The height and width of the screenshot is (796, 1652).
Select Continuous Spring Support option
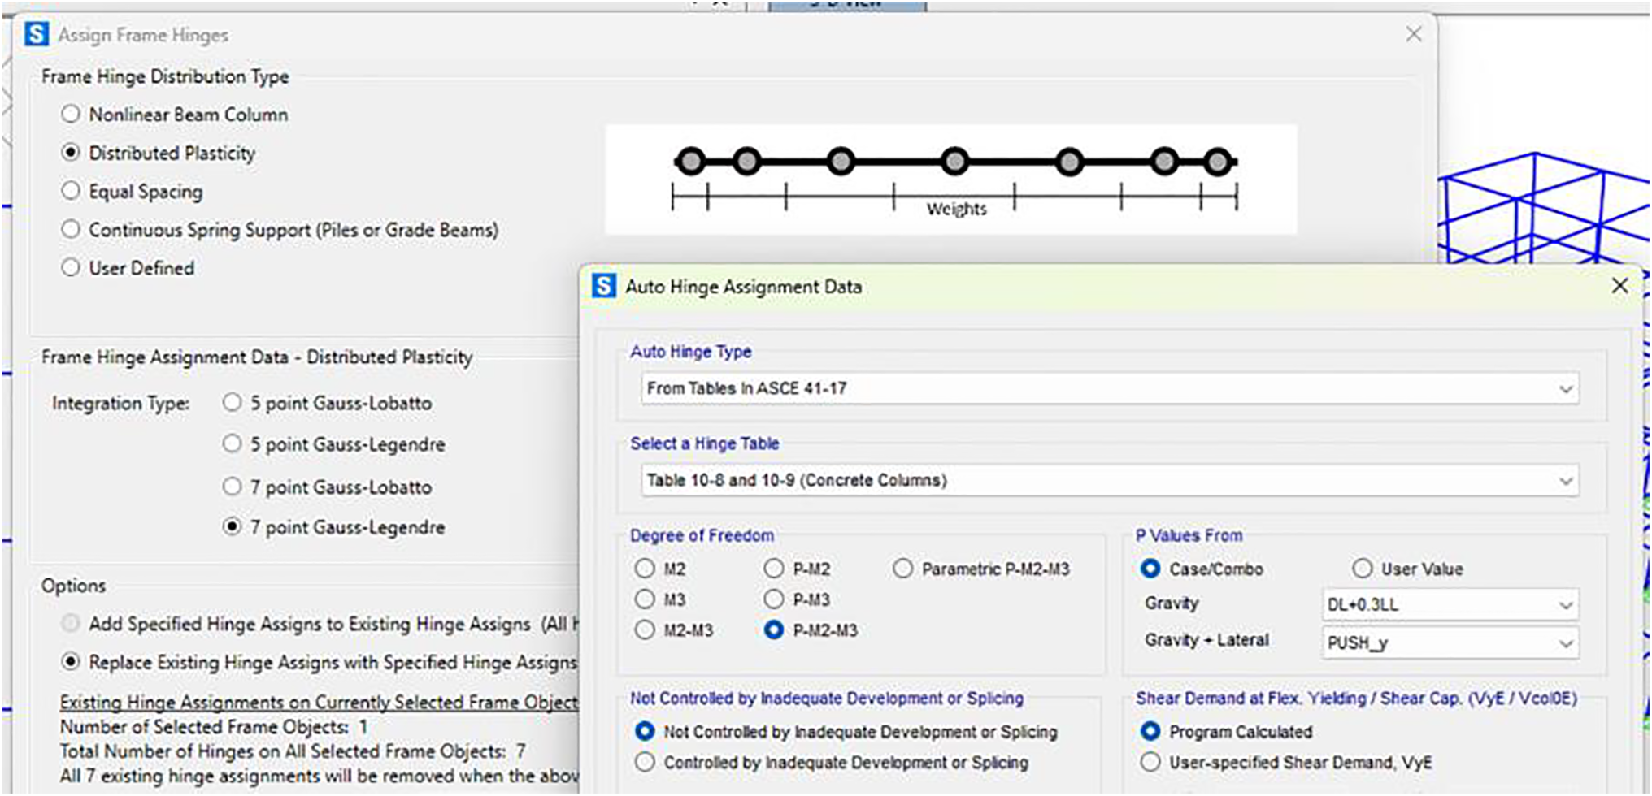click(x=72, y=230)
